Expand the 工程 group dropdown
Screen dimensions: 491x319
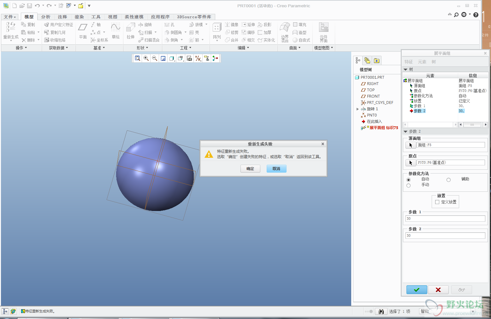pyautogui.click(x=186, y=48)
